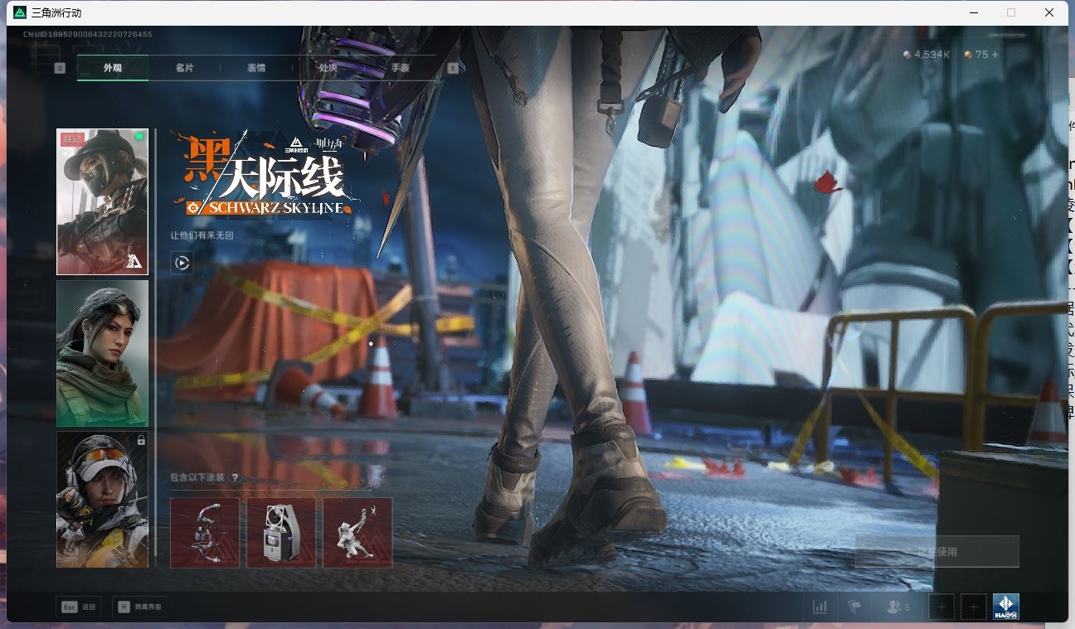Screen dimensions: 1075x629
Task: Open the statistics bar chart icon
Action: pyautogui.click(x=820, y=607)
